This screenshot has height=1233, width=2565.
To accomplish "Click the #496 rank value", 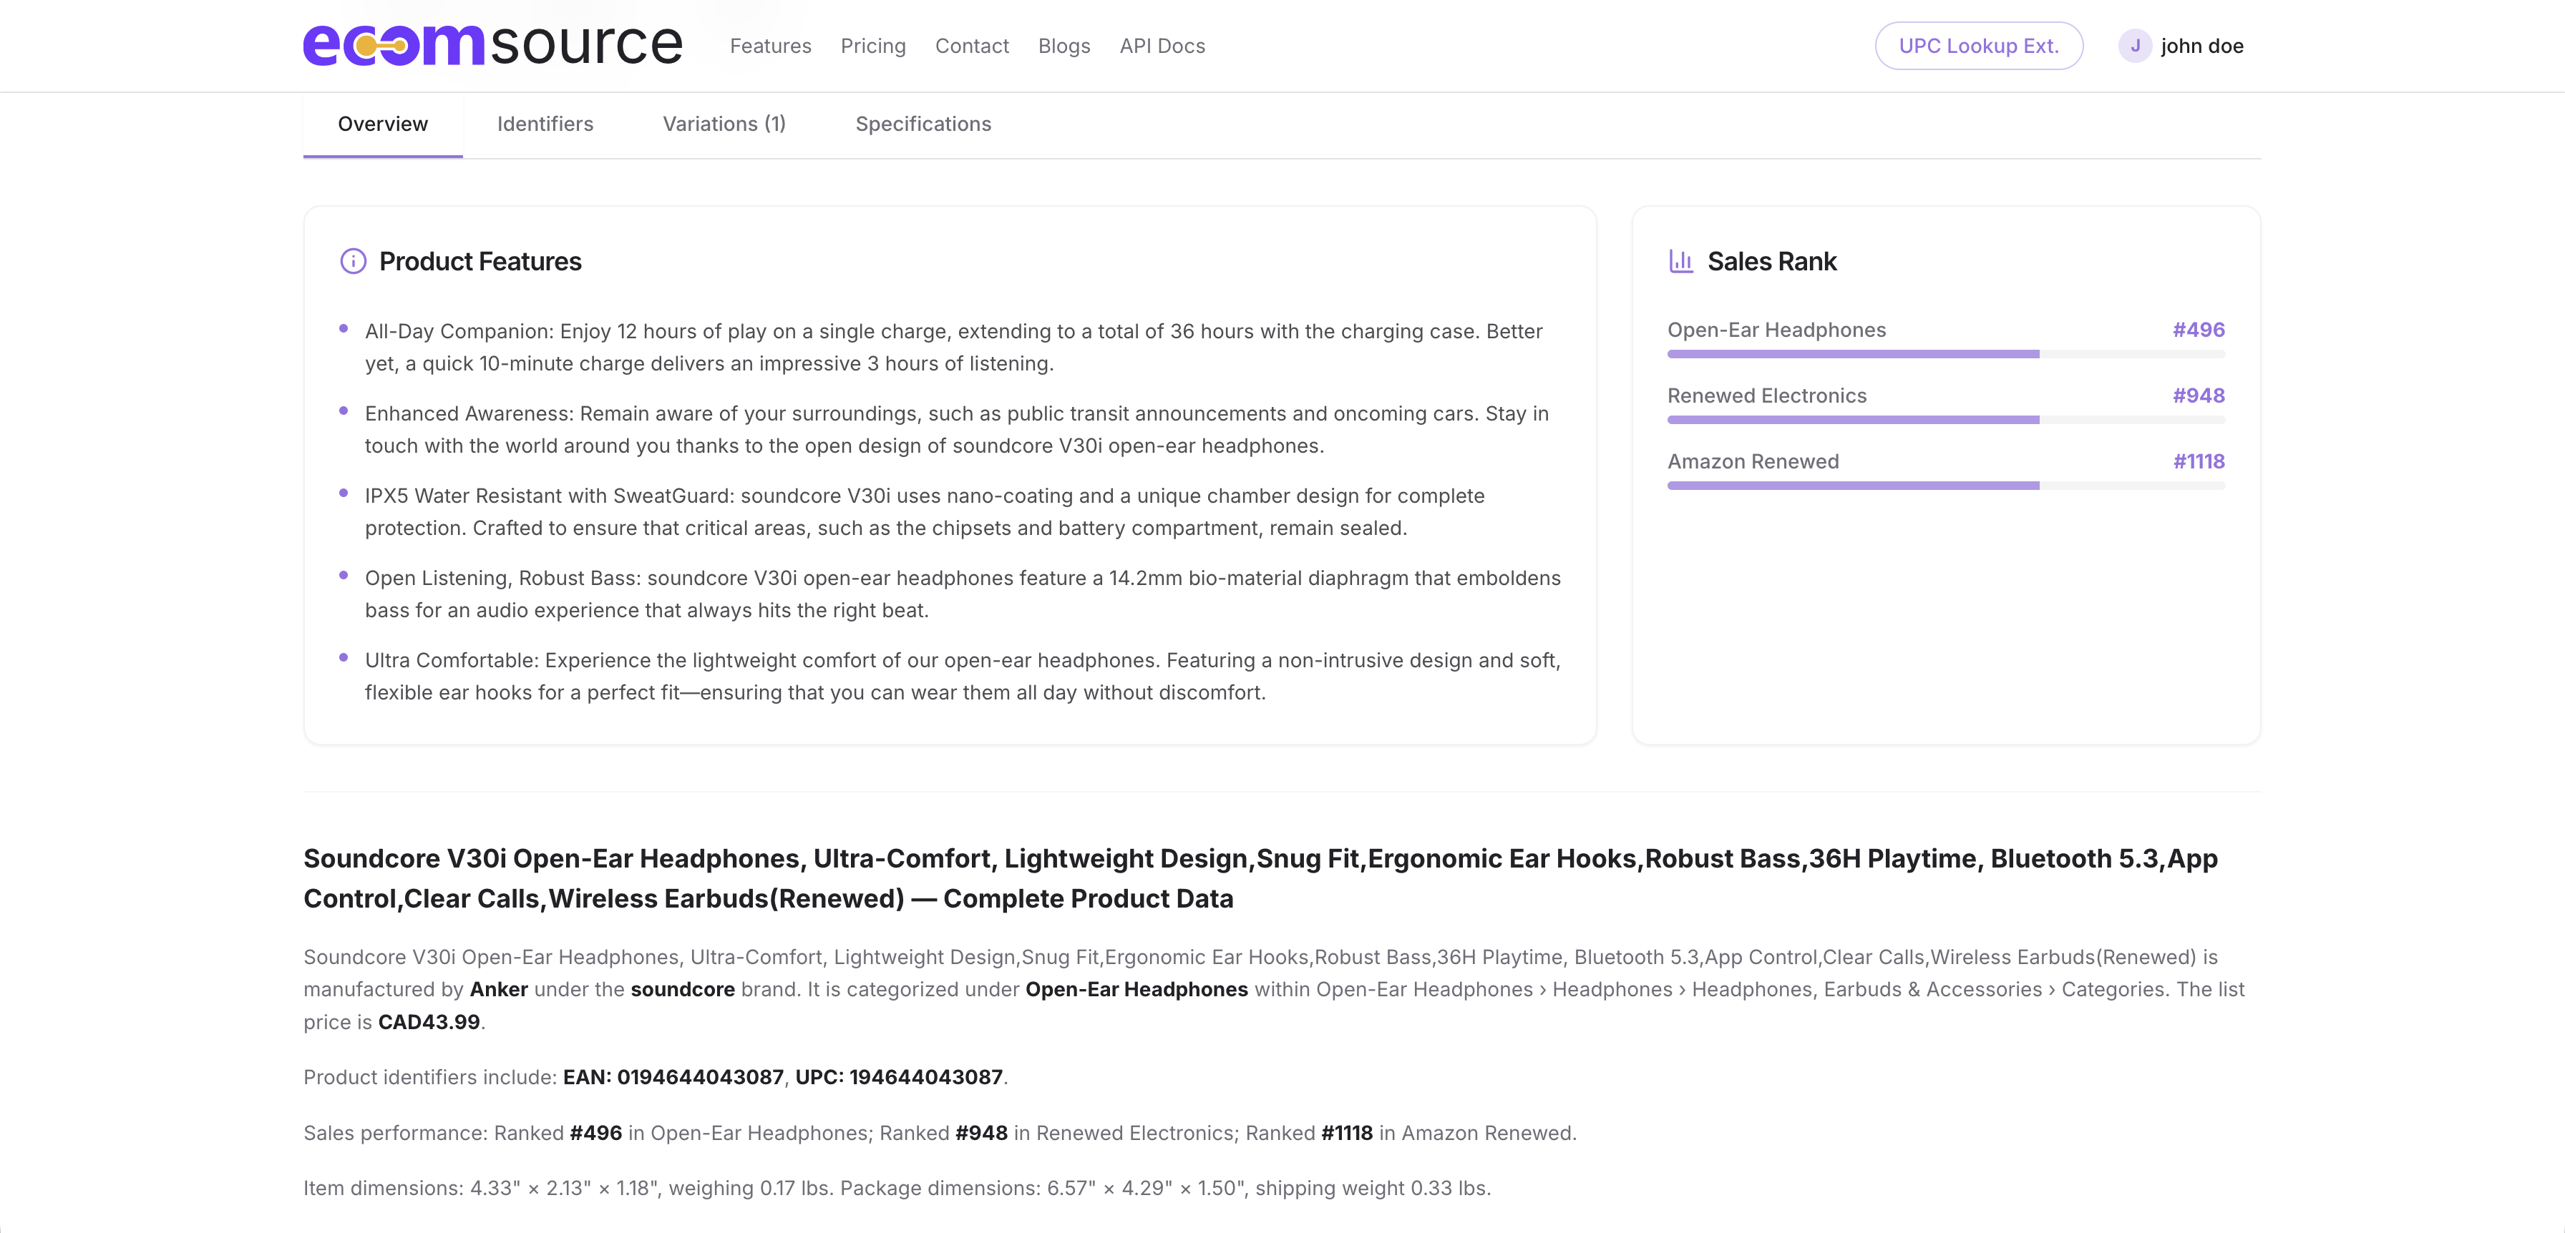I will coord(2199,330).
